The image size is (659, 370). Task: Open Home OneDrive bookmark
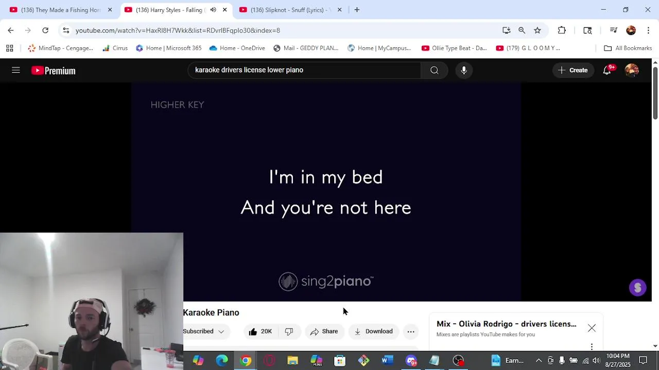237,48
